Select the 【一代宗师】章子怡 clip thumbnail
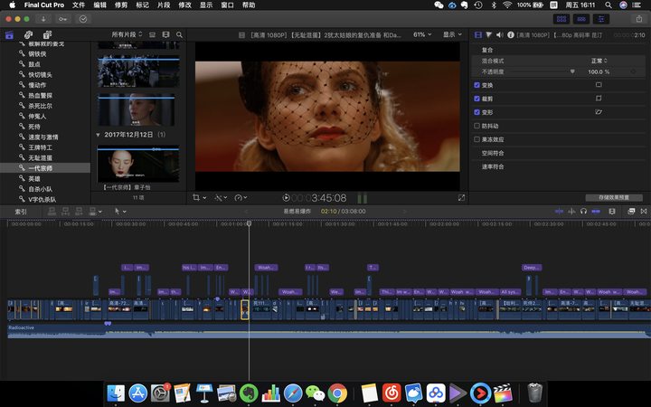The image size is (651, 407). click(138, 164)
